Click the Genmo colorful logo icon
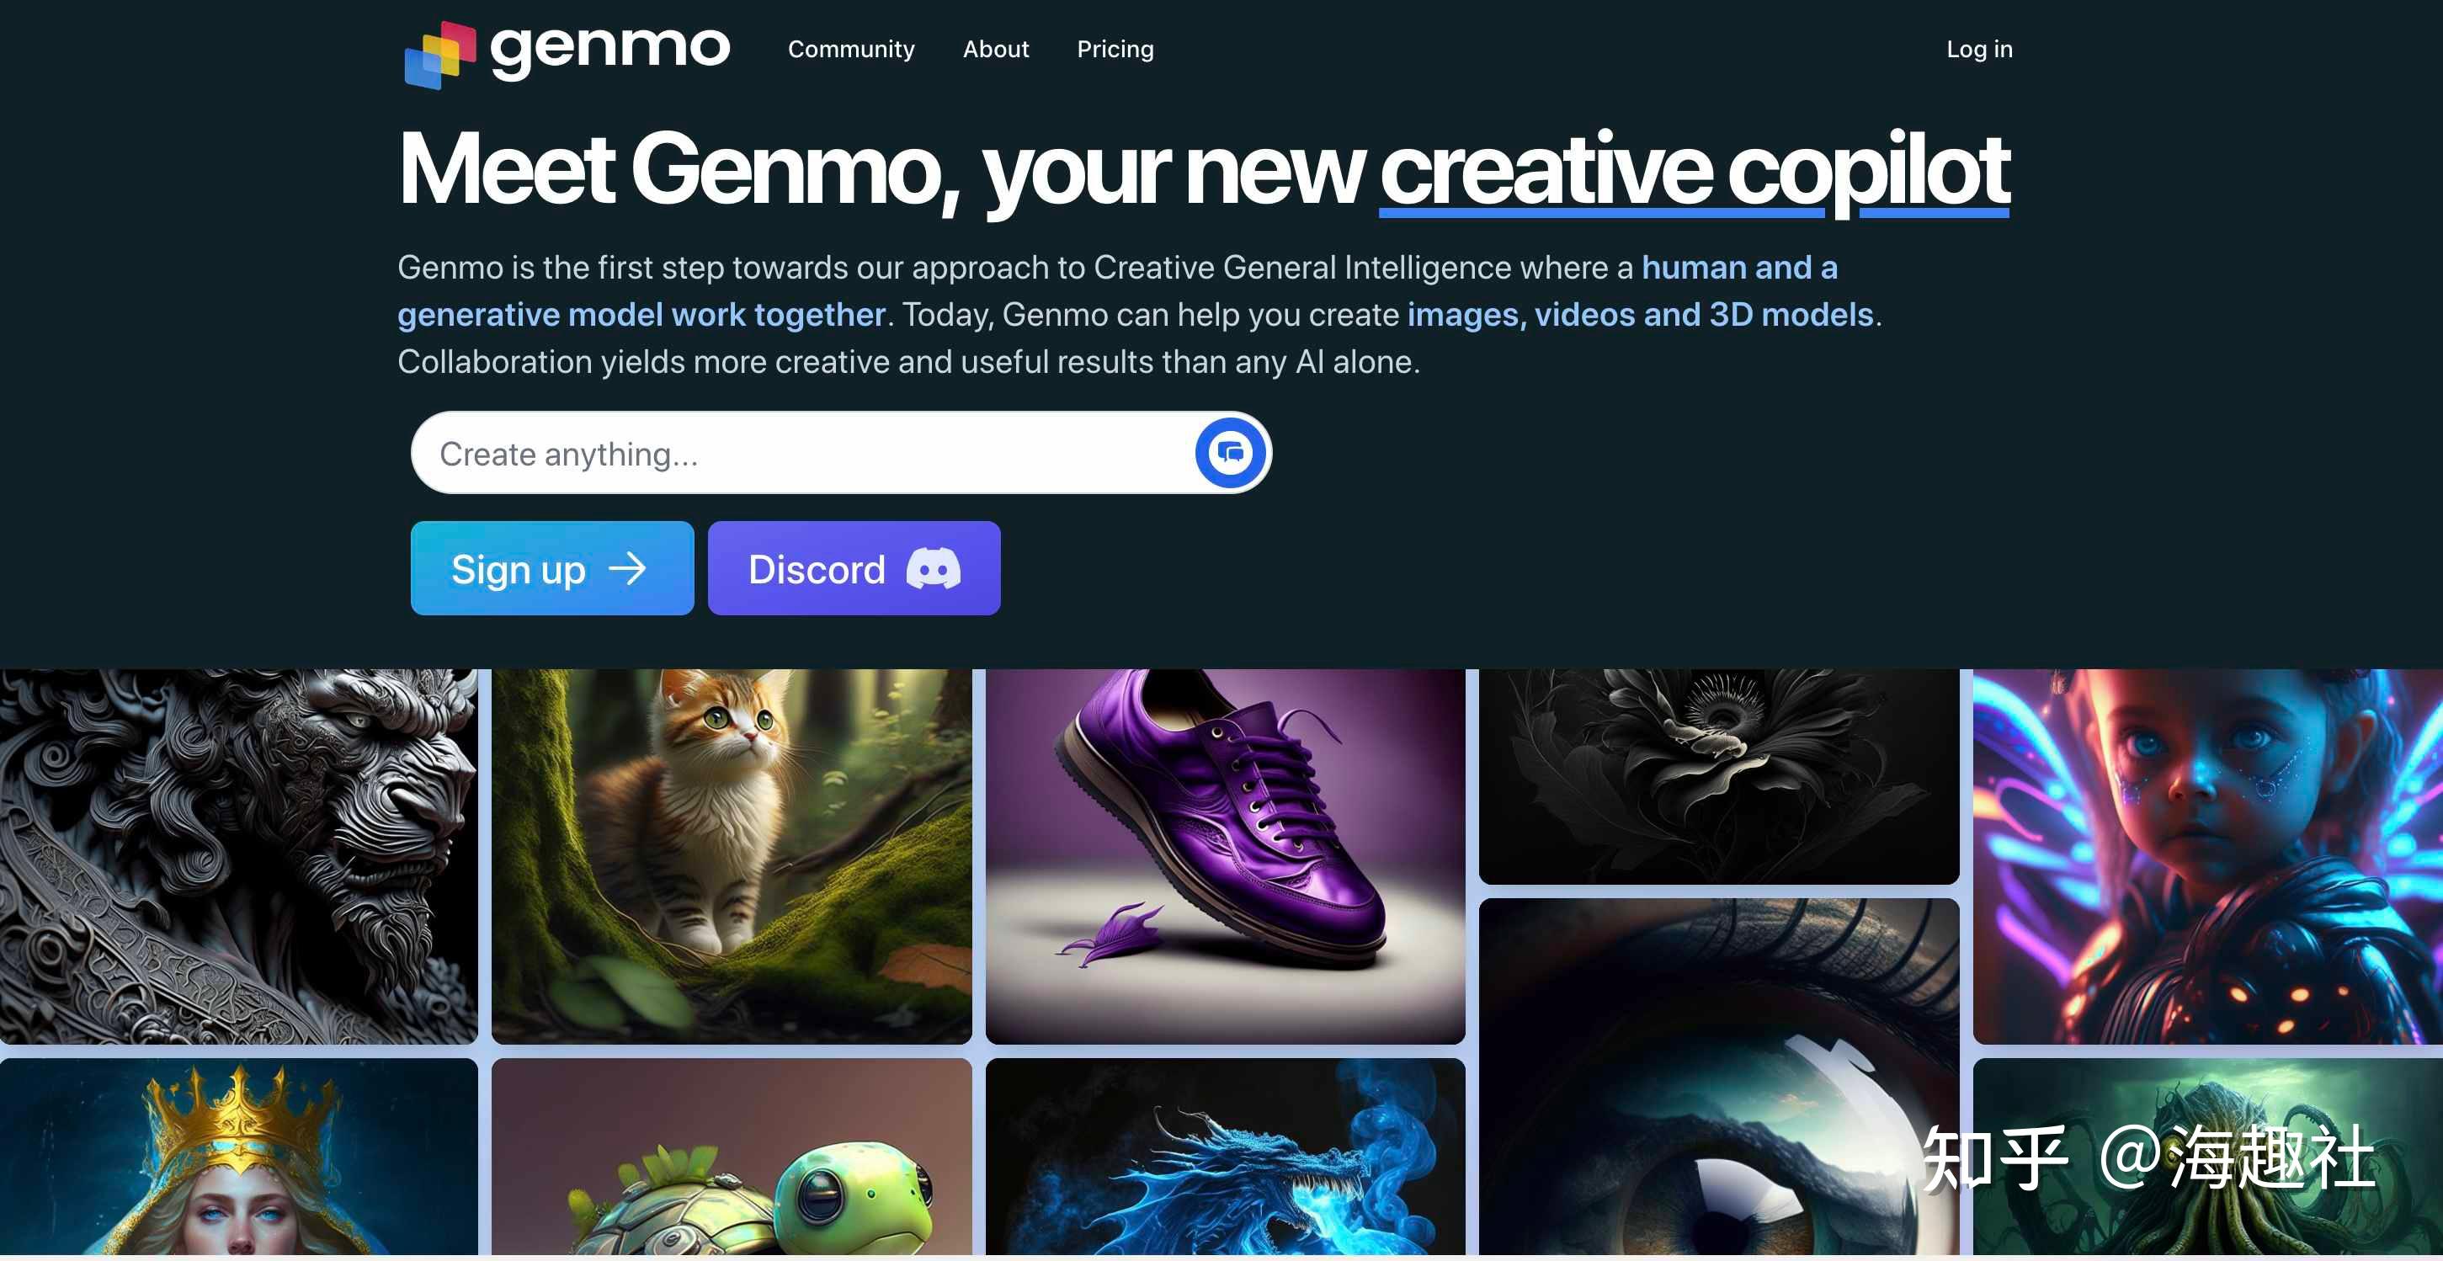This screenshot has width=2443, height=1261. [440, 55]
